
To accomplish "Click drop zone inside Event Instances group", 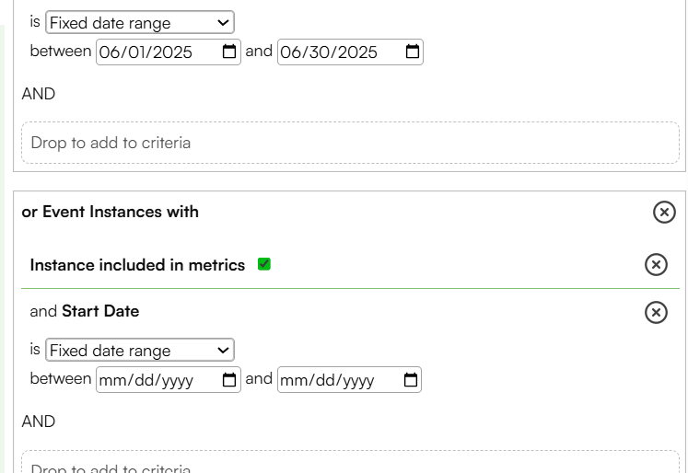I will [x=351, y=462].
